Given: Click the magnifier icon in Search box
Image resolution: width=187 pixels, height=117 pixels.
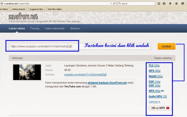Looking at the screenshot, I should 119,3.
